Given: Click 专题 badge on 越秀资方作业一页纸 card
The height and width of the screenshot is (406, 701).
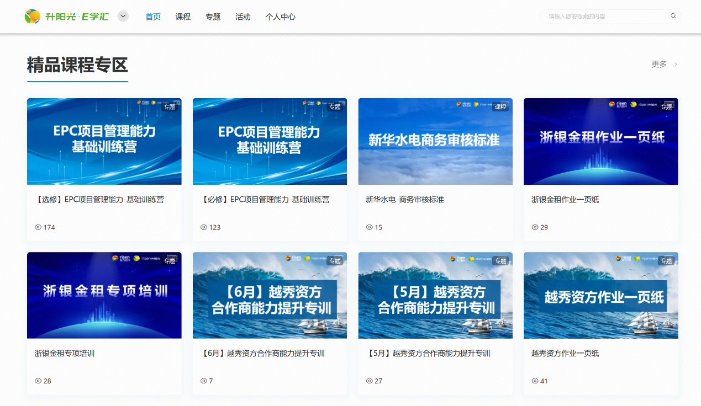Looking at the screenshot, I should pos(666,261).
